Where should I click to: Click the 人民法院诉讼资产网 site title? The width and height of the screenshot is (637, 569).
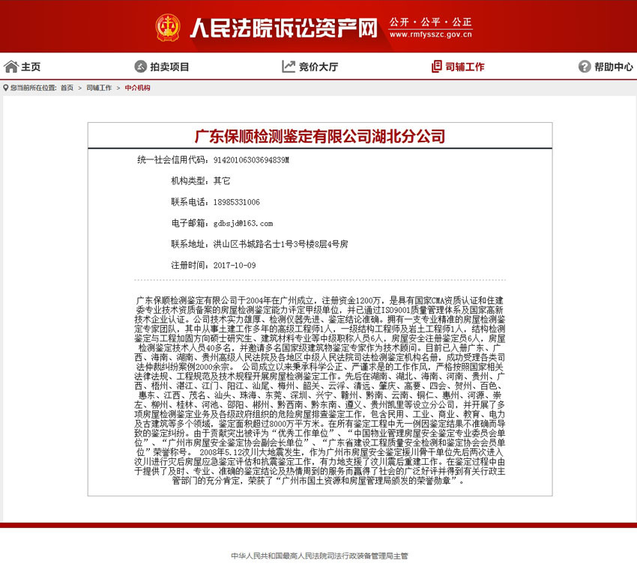point(283,28)
